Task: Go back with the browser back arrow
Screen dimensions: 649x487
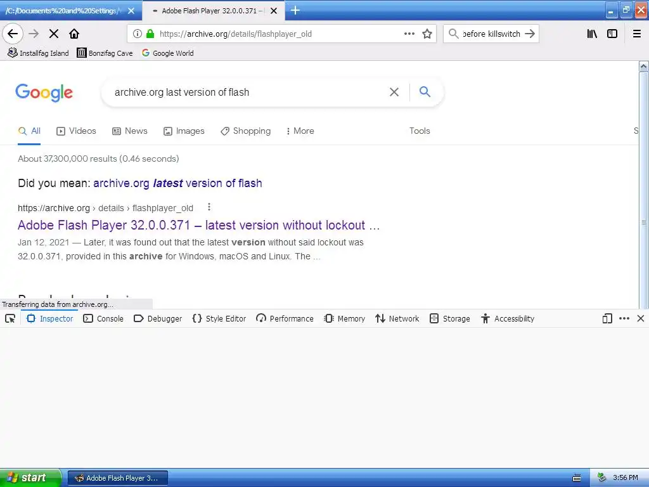Action: click(13, 34)
